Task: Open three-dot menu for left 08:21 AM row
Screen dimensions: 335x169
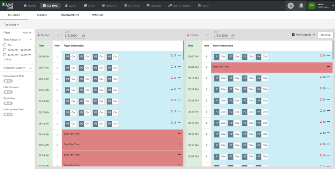Action: click(x=179, y=89)
